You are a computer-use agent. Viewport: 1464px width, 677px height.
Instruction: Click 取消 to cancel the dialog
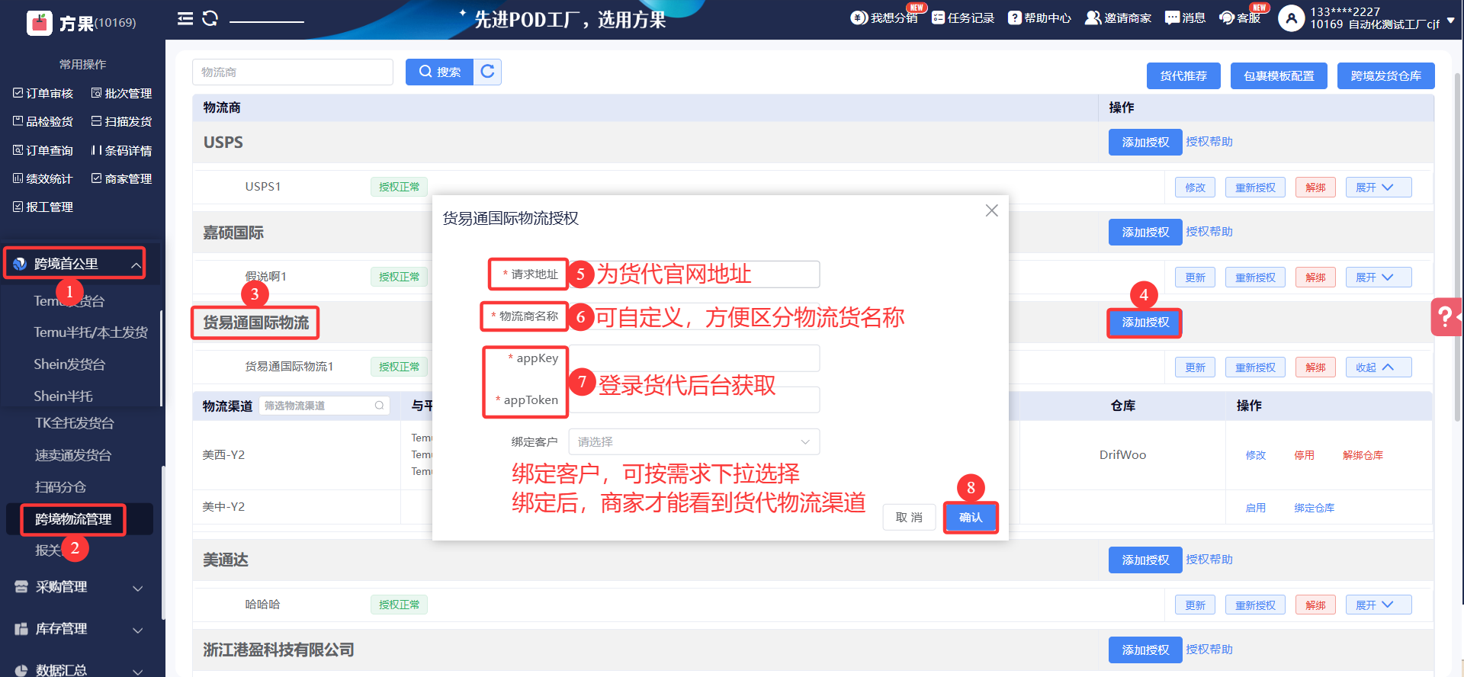tap(909, 518)
